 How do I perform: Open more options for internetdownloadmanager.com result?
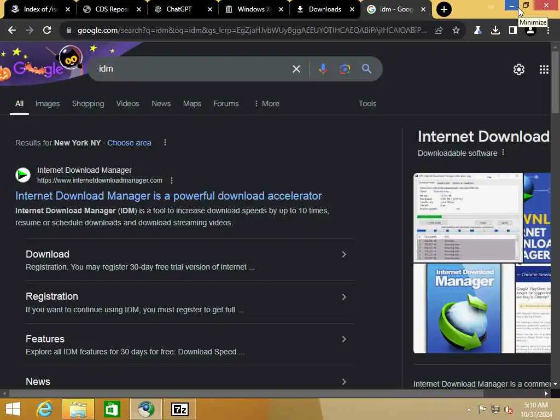(x=172, y=180)
